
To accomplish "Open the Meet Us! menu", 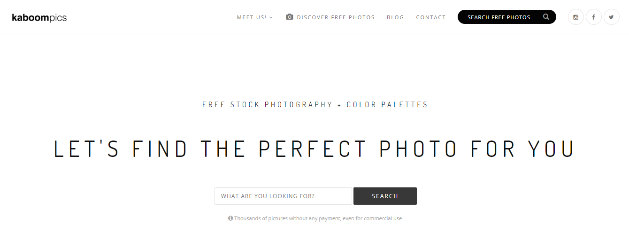I will pyautogui.click(x=252, y=17).
